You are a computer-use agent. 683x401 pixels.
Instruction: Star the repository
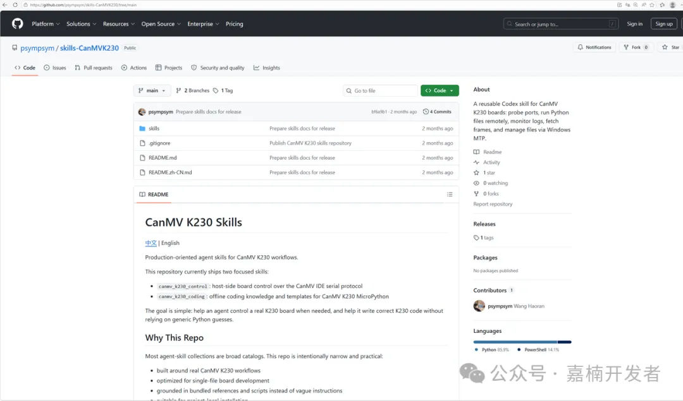pyautogui.click(x=671, y=47)
